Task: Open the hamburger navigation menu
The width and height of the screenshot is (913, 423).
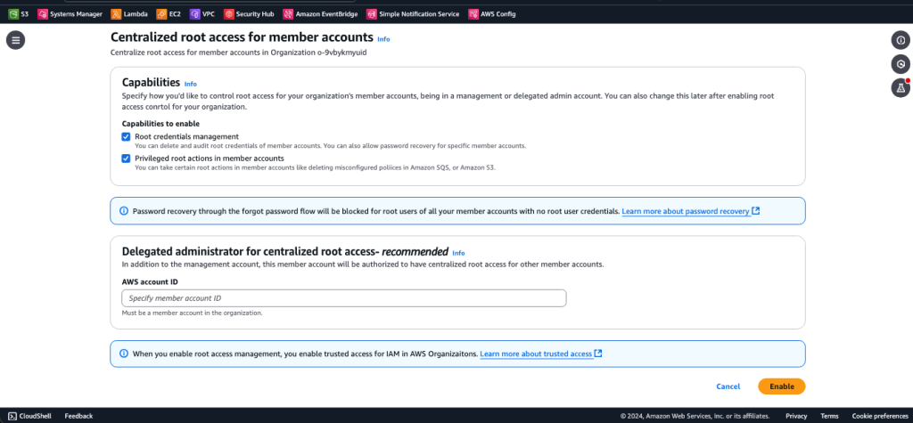Action: pos(15,40)
